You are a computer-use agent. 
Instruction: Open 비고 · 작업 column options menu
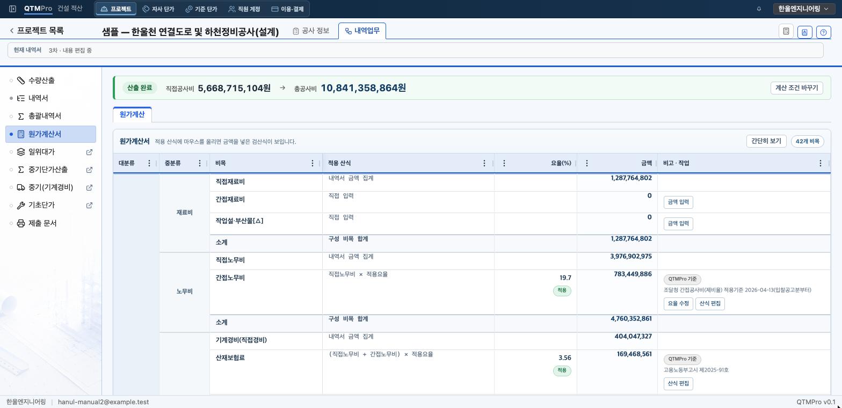(x=820, y=163)
